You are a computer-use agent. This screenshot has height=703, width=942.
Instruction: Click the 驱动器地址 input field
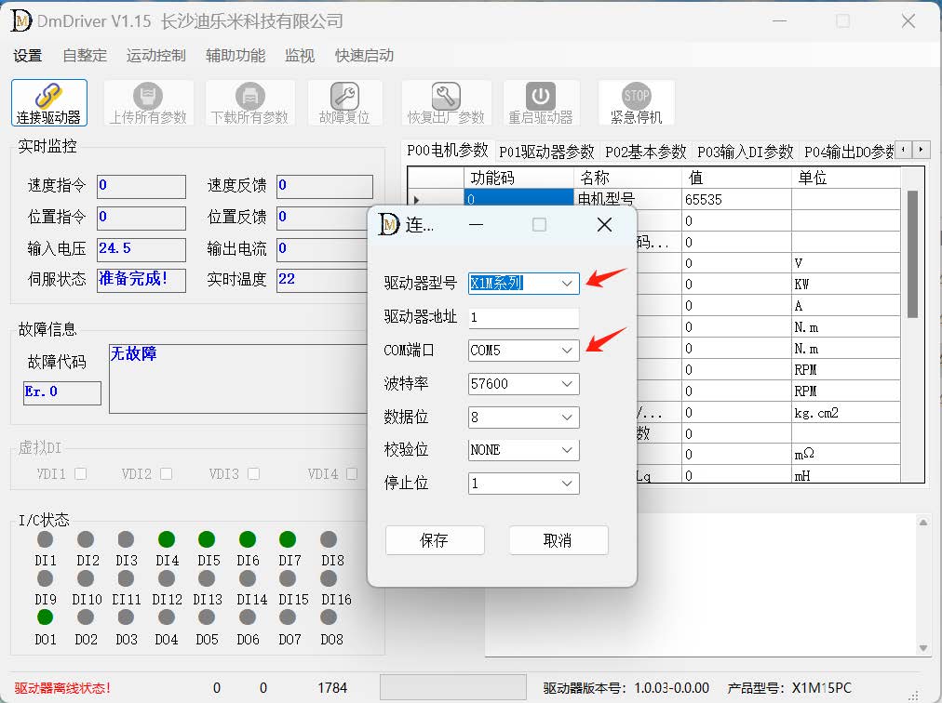(x=524, y=318)
